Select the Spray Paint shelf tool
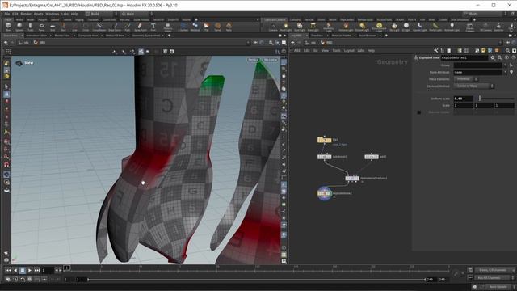The image size is (517, 291). click(140, 27)
